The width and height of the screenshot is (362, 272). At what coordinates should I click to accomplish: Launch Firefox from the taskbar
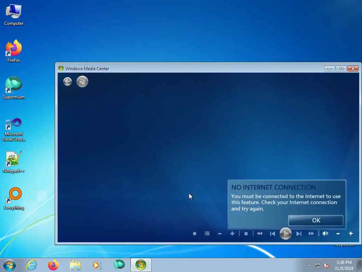tap(53, 265)
